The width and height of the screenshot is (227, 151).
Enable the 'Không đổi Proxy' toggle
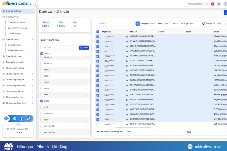tap(206, 4)
